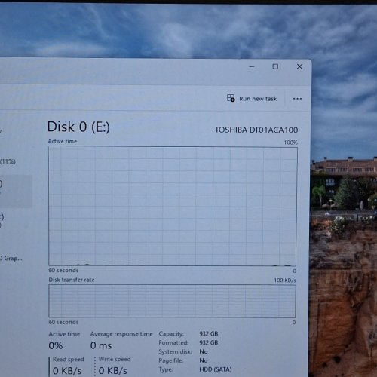Image resolution: width=377 pixels, height=377 pixels.
Task: Select the highlighted disk item in sidebar
Action: (16, 192)
